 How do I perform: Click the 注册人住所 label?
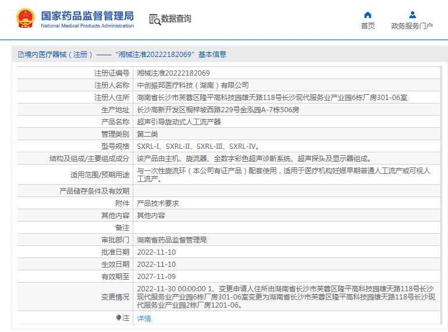(112, 98)
